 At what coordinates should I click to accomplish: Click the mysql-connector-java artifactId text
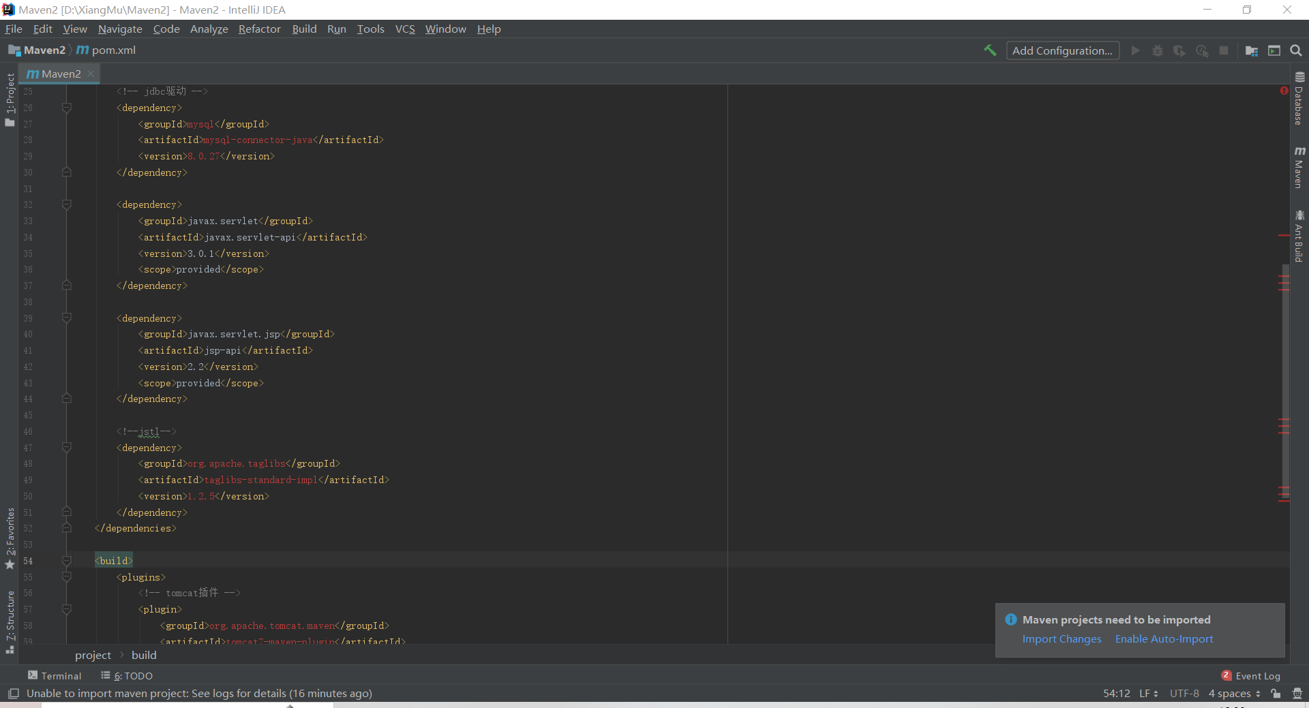tap(258, 140)
